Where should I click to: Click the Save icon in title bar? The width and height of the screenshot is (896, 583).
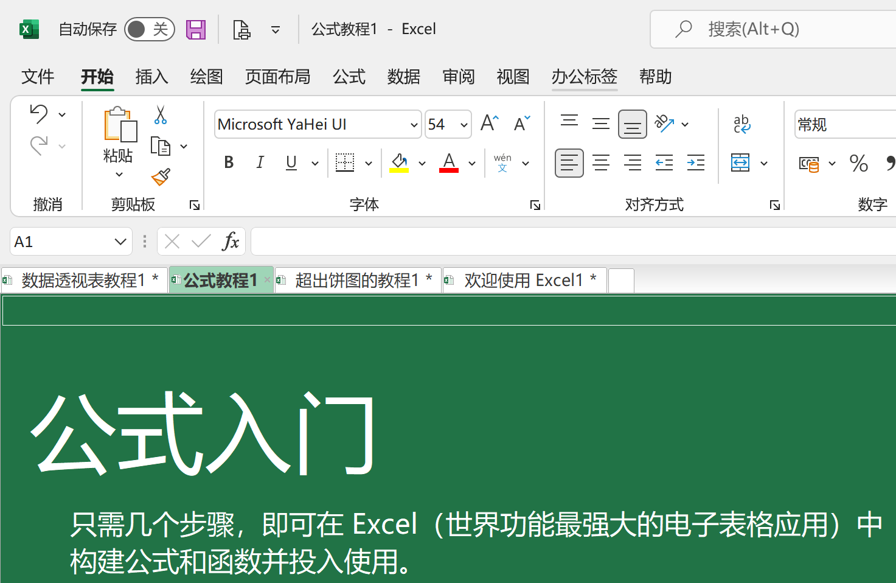click(196, 29)
